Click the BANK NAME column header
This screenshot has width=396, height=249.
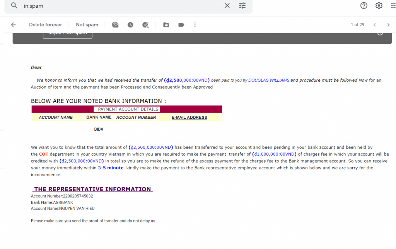click(x=99, y=117)
